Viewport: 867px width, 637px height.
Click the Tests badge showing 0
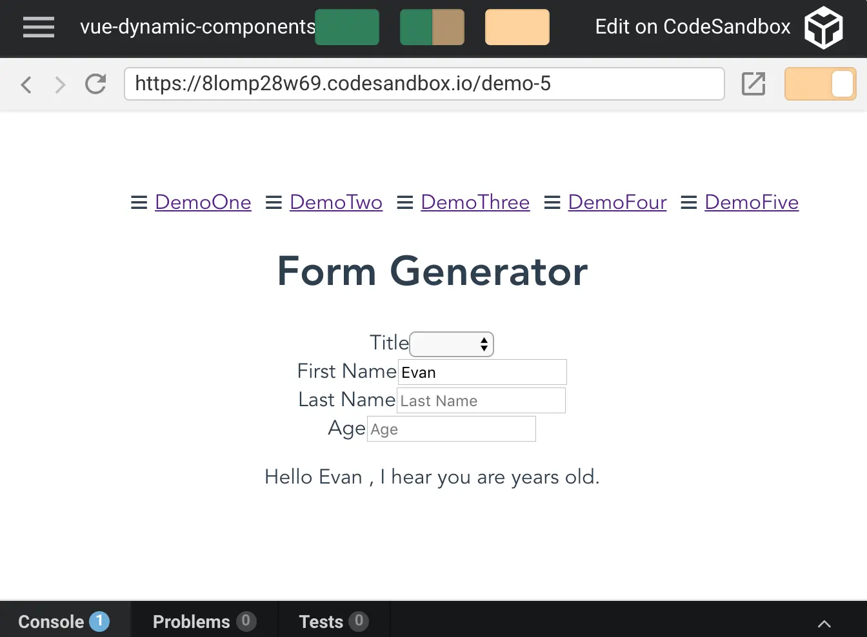359,621
